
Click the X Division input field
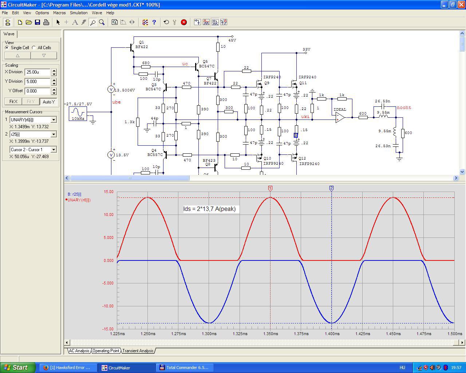point(37,72)
